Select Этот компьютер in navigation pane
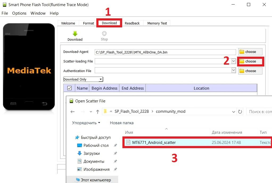The height and width of the screenshot is (183, 272). (96, 180)
